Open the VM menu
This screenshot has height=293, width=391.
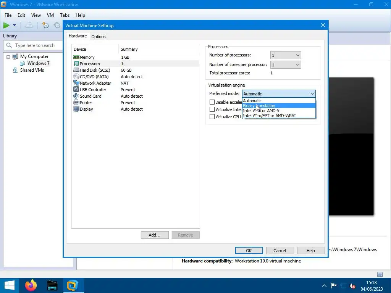(x=50, y=15)
